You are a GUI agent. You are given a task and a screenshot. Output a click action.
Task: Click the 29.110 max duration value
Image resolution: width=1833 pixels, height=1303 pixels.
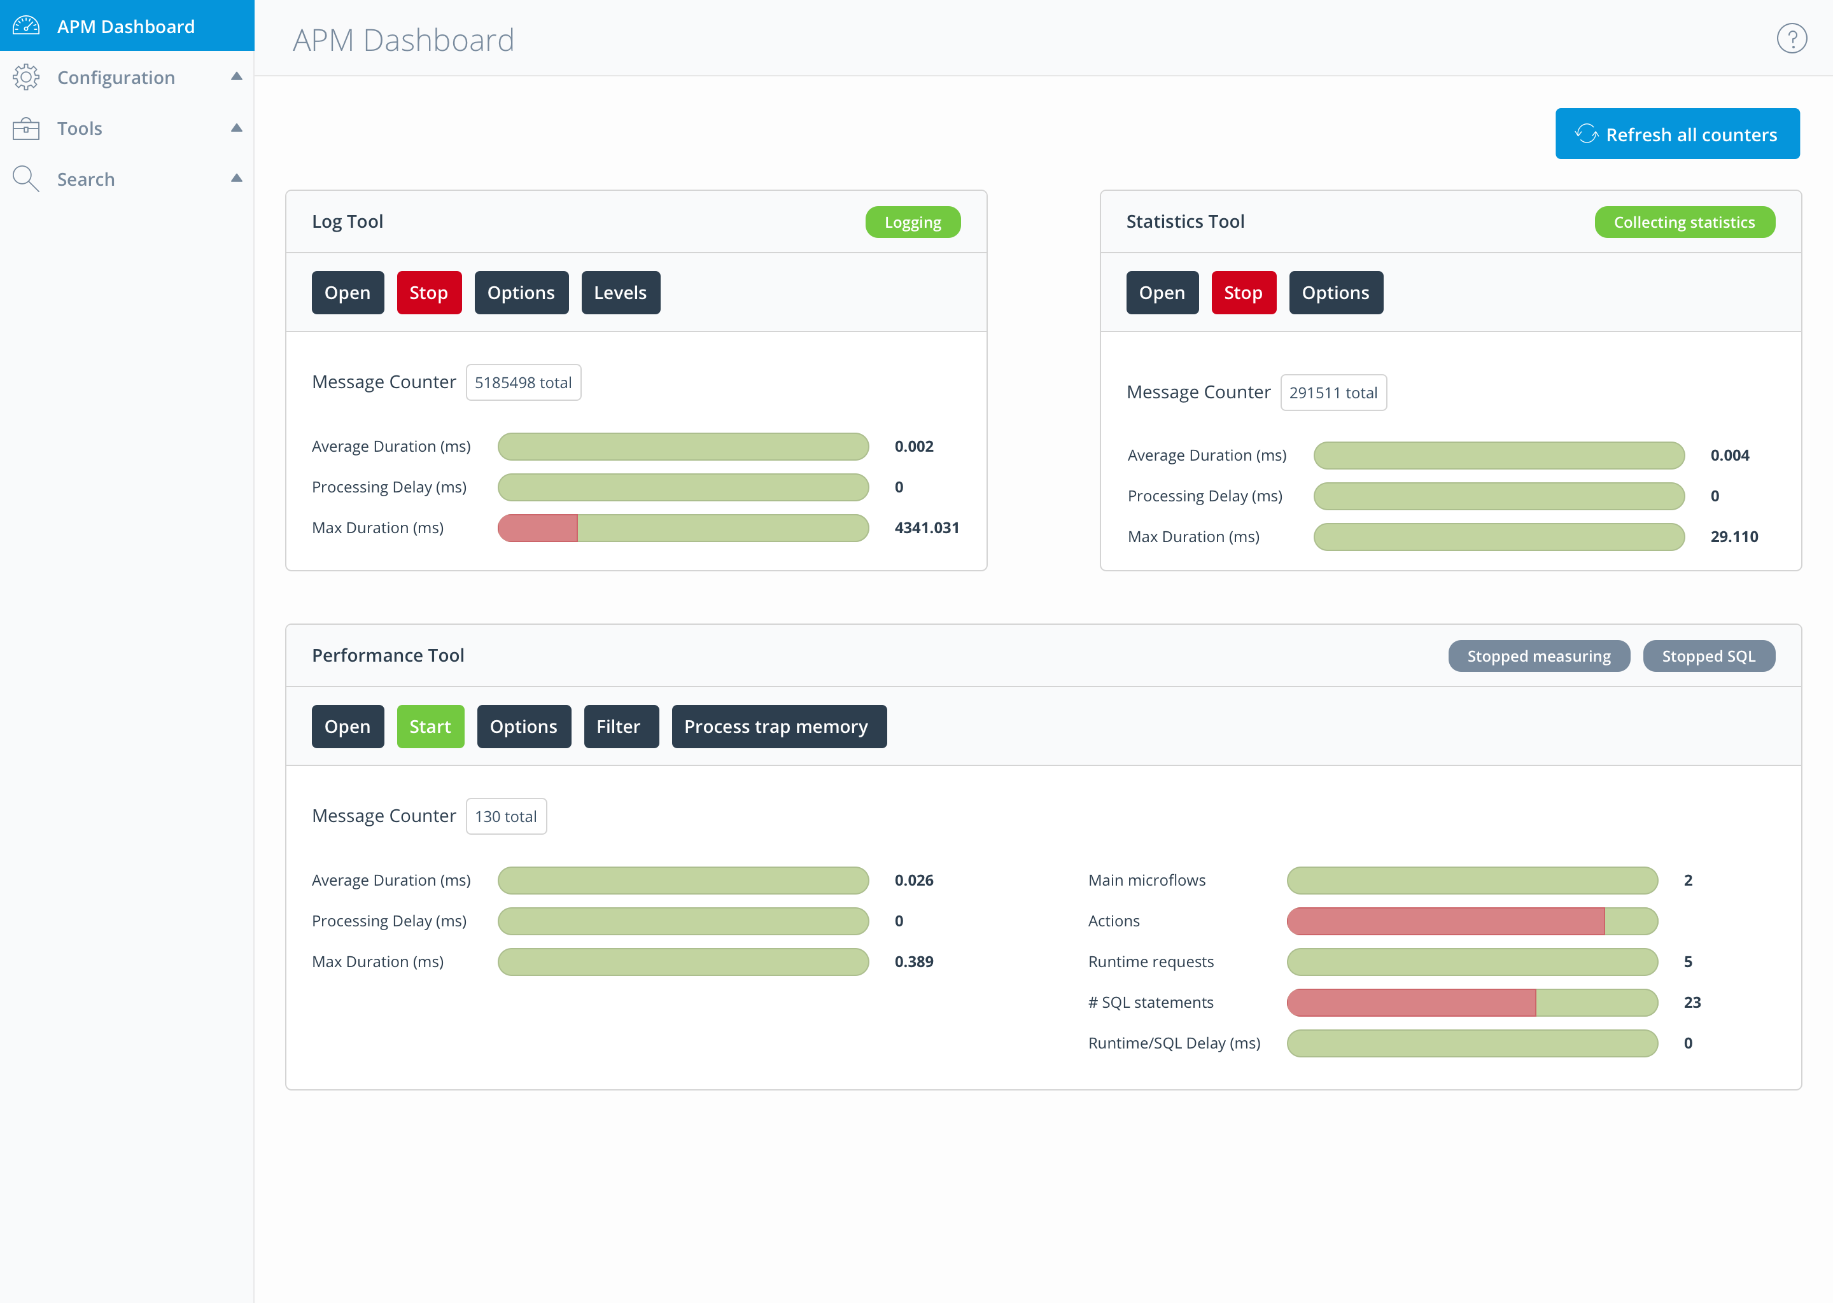coord(1734,537)
